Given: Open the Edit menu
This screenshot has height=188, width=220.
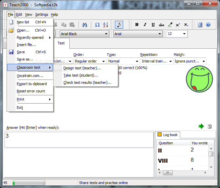Looking at the screenshot, I should point(19,14).
